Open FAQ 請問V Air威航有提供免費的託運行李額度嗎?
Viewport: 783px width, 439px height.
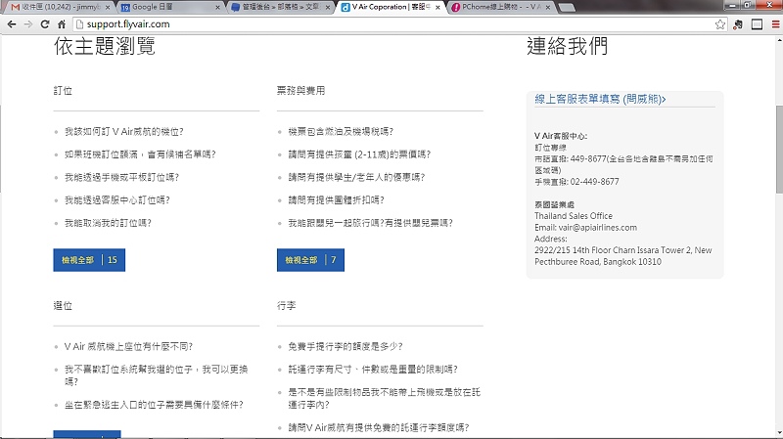click(x=379, y=427)
